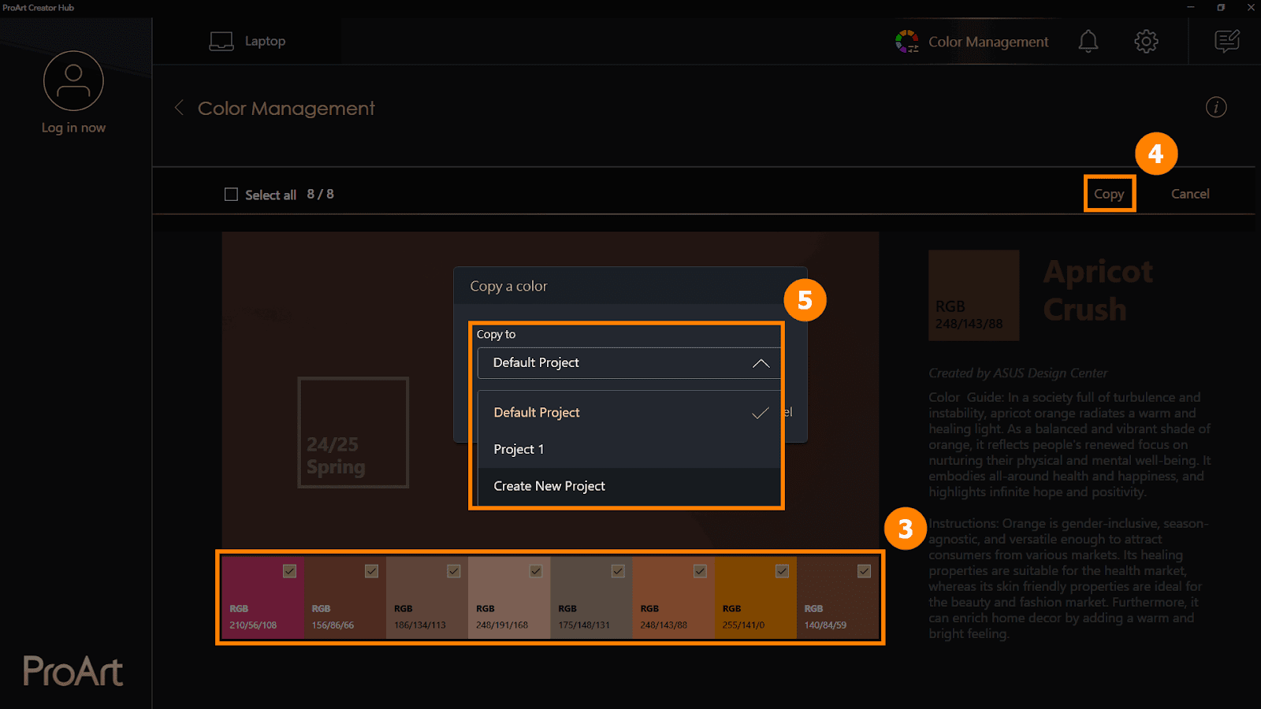Go back with the left arrow
This screenshot has height=709, width=1261.
[179, 108]
